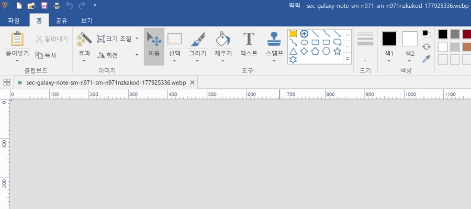This screenshot has width=471, height=209.
Task: Expand the 채우기 dropdown arrow
Action: (x=223, y=60)
